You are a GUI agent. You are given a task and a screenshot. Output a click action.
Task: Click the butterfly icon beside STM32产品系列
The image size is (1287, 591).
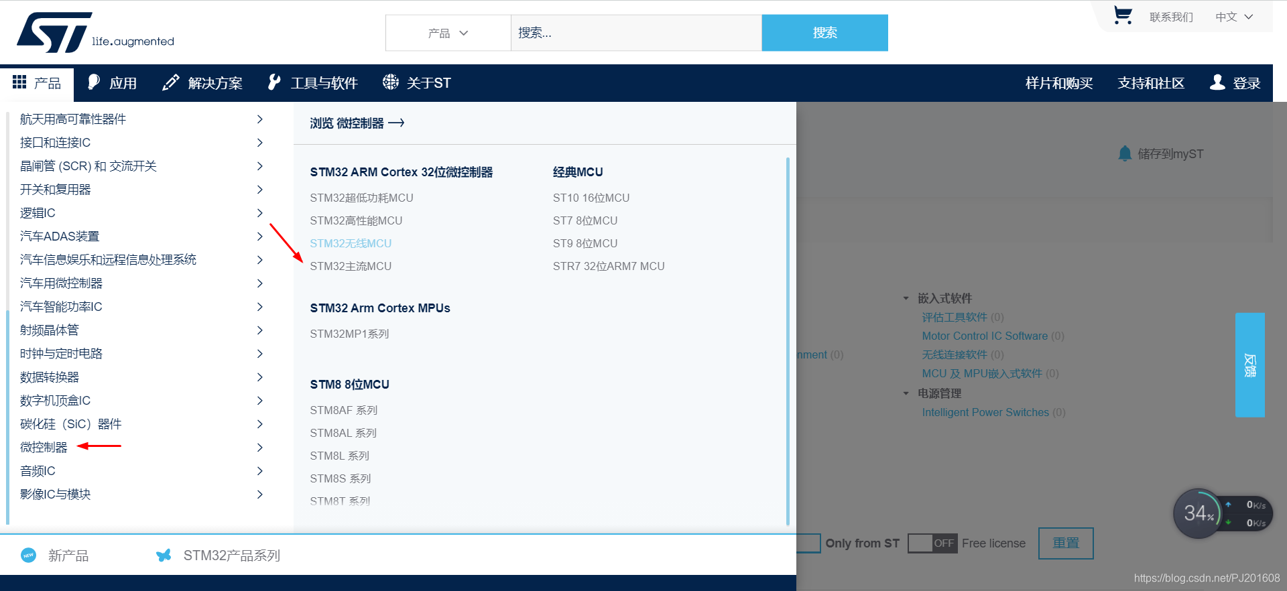click(164, 555)
